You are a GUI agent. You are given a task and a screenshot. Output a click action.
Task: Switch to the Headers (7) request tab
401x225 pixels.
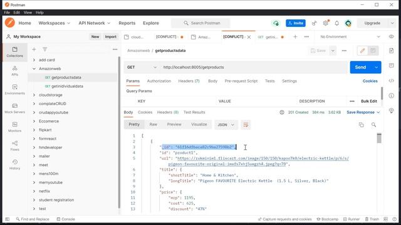(189, 81)
